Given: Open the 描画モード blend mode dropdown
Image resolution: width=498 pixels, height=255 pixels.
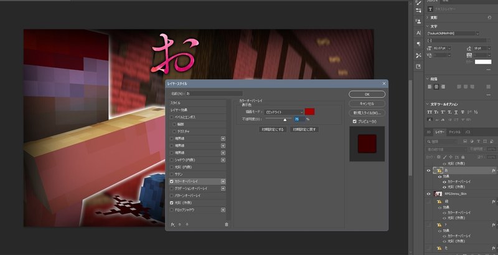Looking at the screenshot, I should [x=284, y=112].
